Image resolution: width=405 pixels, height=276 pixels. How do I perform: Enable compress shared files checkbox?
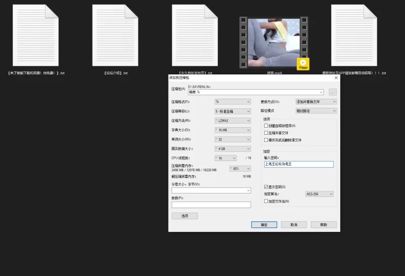click(x=266, y=133)
